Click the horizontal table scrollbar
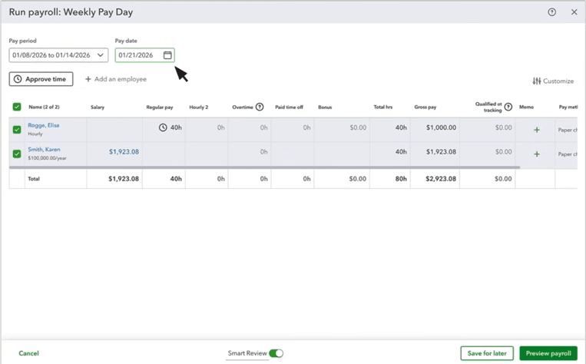586x364 pixels. pyautogui.click(x=265, y=167)
